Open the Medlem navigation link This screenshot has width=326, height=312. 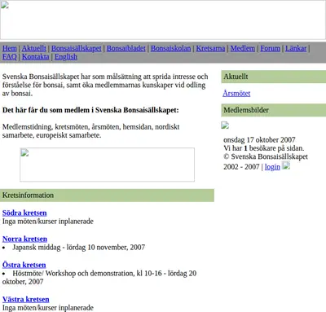click(x=243, y=48)
